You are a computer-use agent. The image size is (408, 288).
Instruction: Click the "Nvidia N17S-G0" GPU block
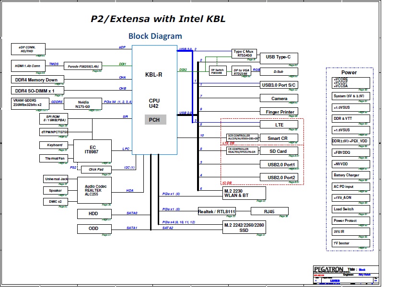(x=83, y=104)
